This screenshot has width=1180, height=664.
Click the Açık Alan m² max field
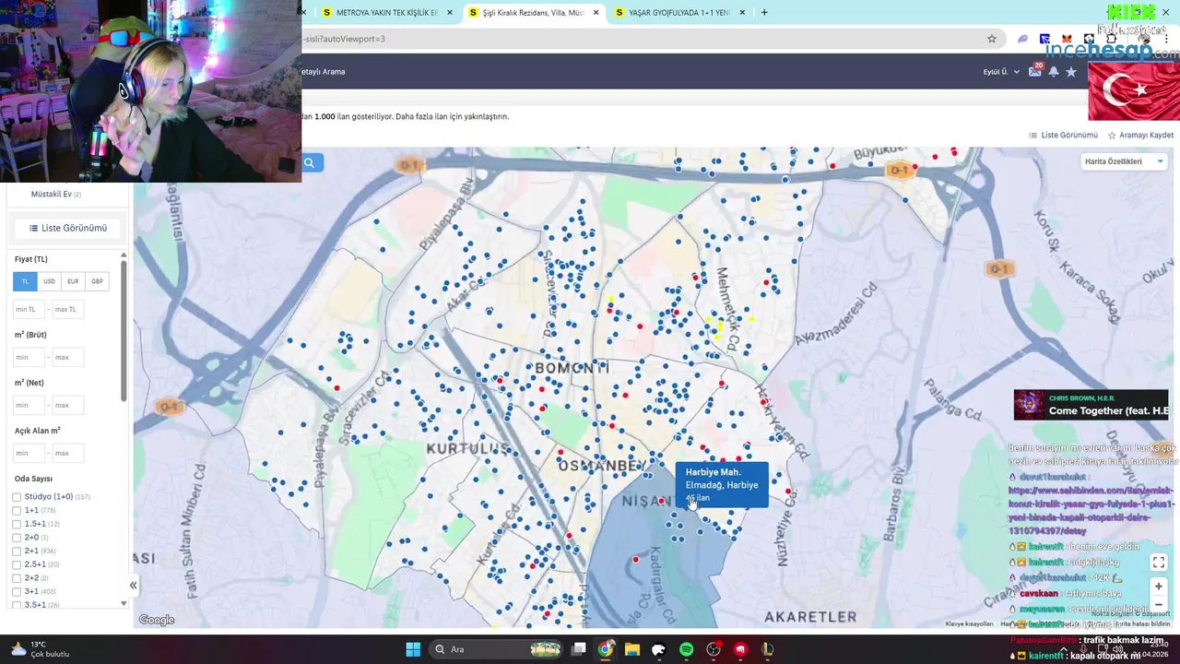67,453
